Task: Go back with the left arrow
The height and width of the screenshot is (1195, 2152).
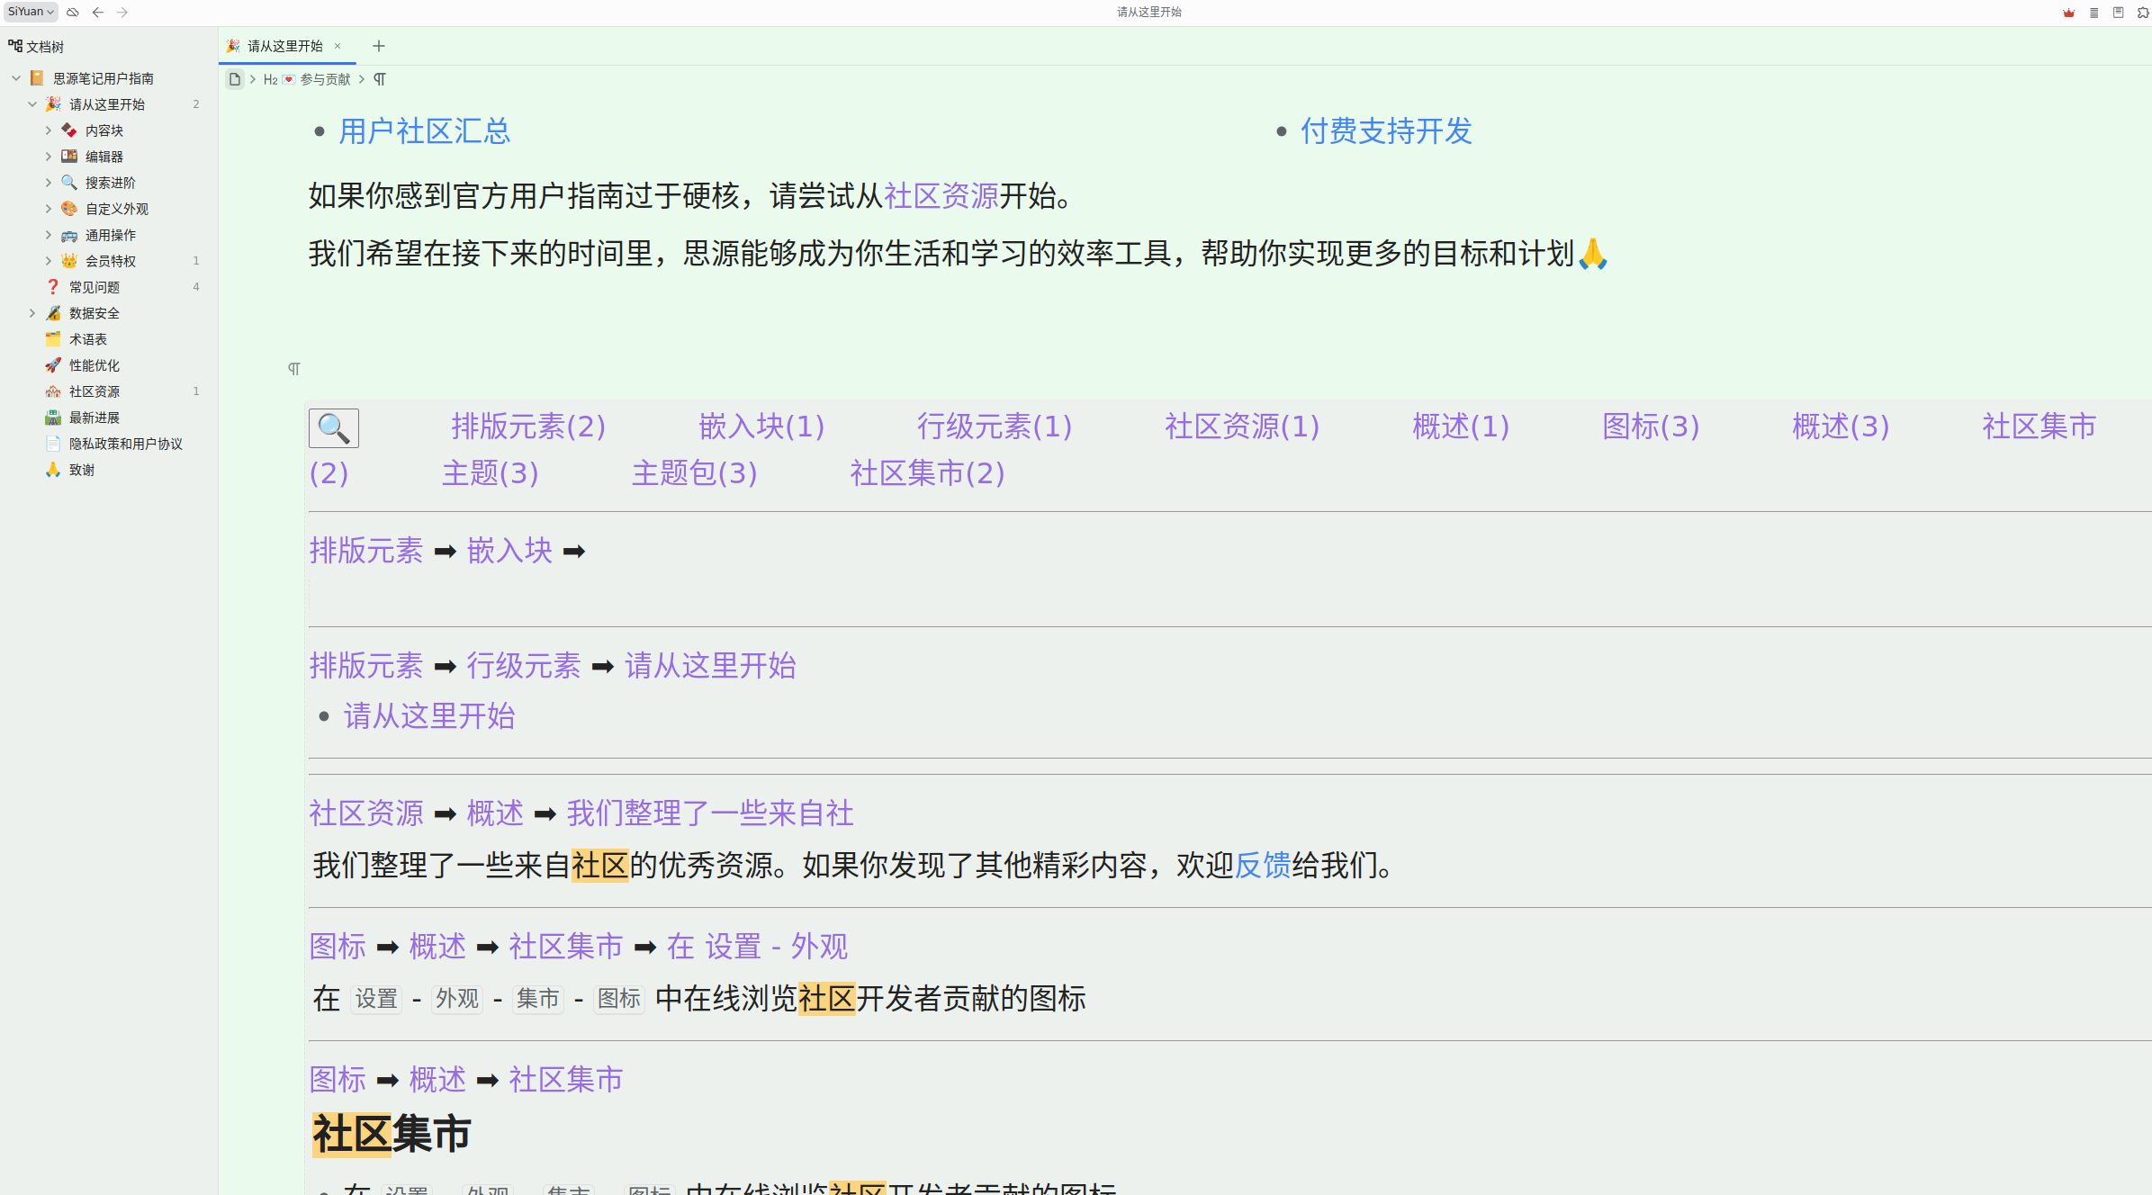Action: tap(97, 12)
